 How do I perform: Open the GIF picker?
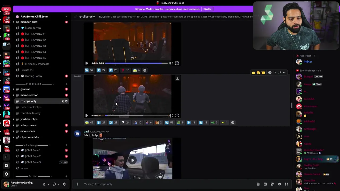(x=265, y=184)
